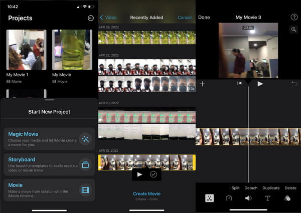Jump to the beginning with the skip-back icon

tap(239, 83)
